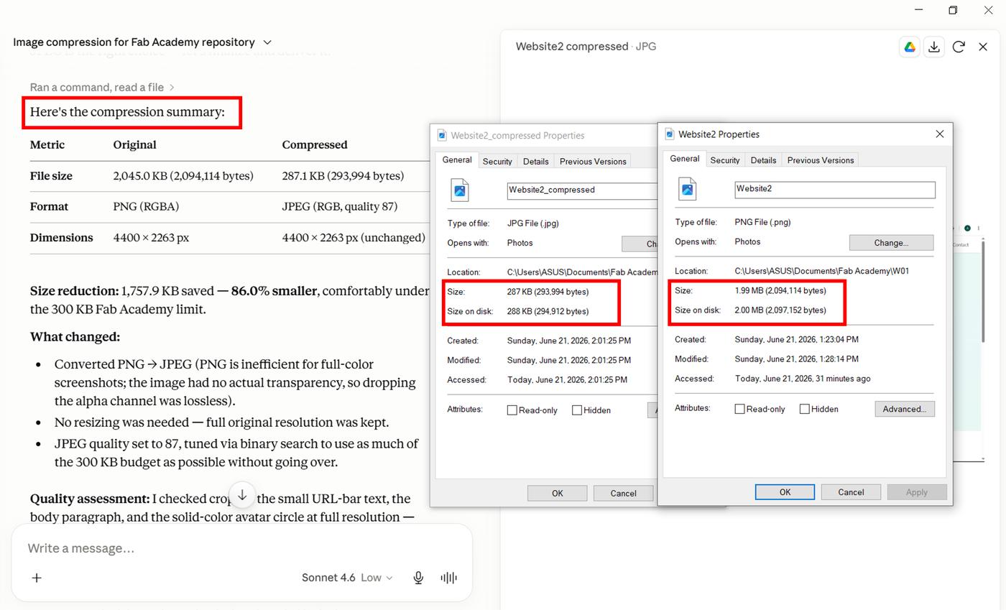Close the Website2 compressed preview panel
The image size is (1006, 610).
(x=983, y=47)
